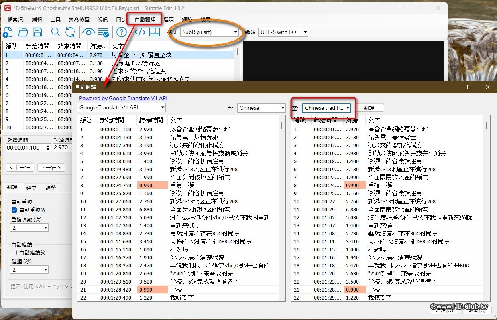This screenshot has width=497, height=320.
Task: Select translated row 卻仍未使國家與民族完全消失
Action: tap(388, 153)
